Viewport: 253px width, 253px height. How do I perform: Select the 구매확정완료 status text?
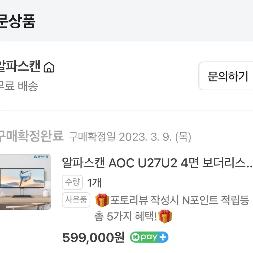coord(32,136)
